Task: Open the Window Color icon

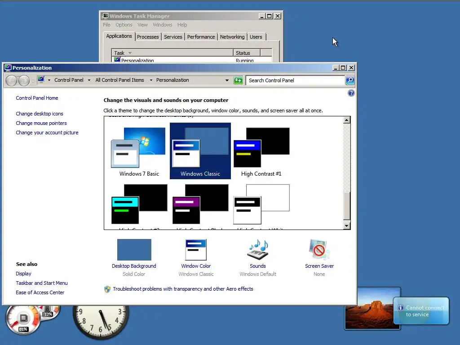Action: click(x=196, y=250)
